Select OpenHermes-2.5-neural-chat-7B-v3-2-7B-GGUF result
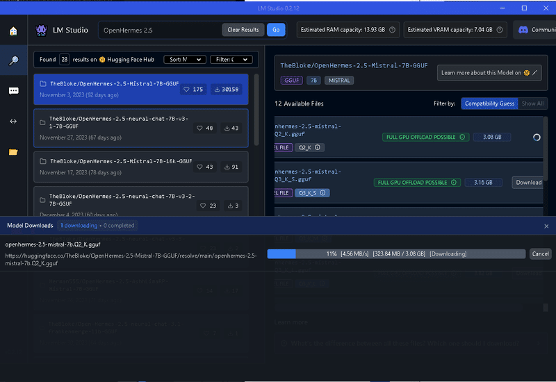 (x=141, y=201)
